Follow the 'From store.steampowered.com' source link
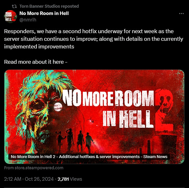 pyautogui.click(x=34, y=168)
